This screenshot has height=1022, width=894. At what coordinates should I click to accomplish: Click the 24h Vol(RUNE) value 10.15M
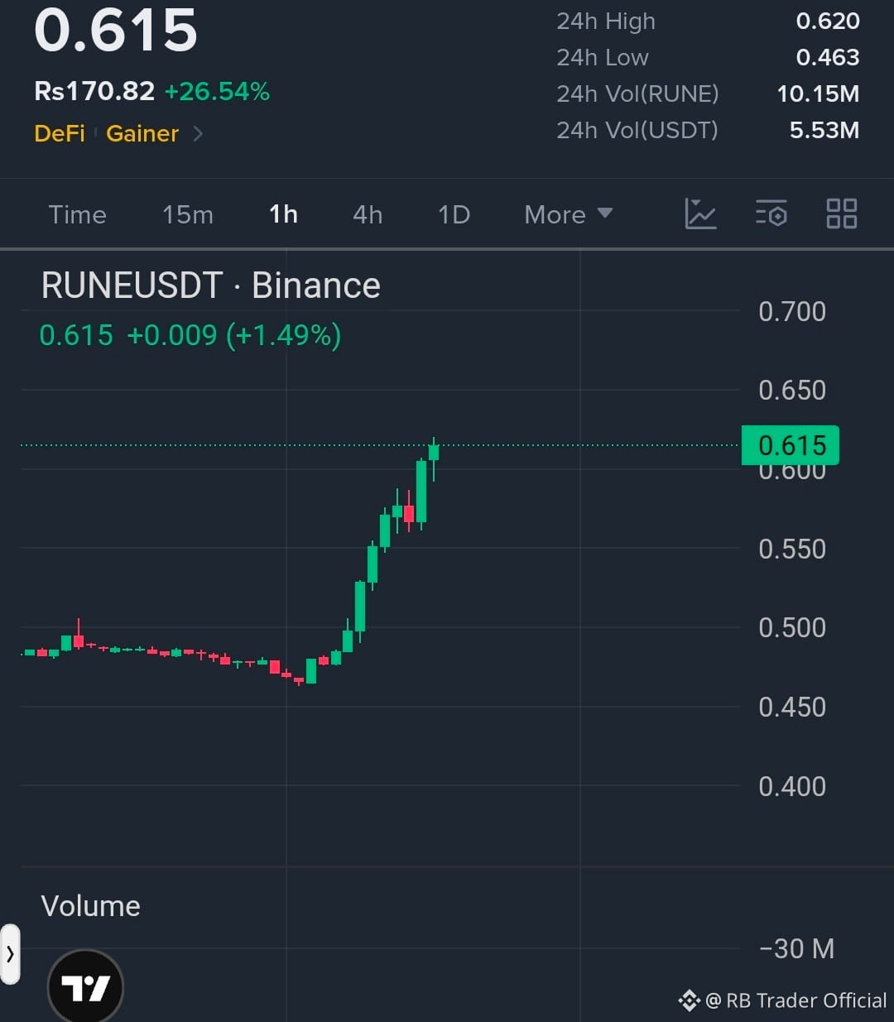(x=818, y=94)
